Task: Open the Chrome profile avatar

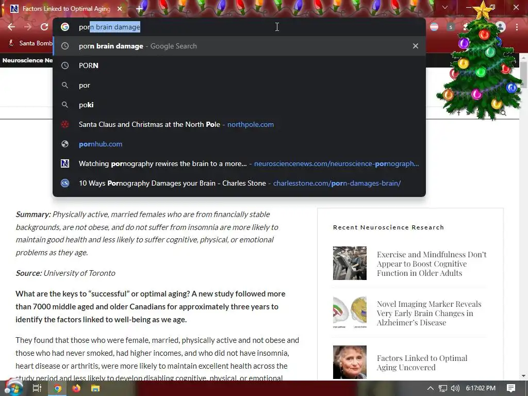Action: pyautogui.click(x=501, y=27)
